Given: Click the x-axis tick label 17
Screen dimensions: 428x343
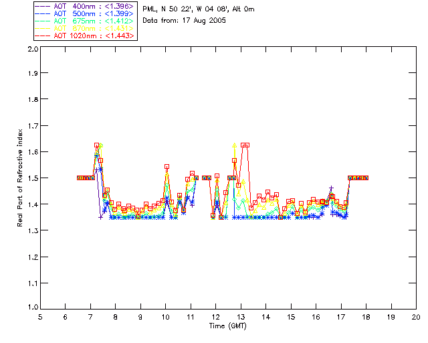Looking at the screenshot, I should click(341, 317).
